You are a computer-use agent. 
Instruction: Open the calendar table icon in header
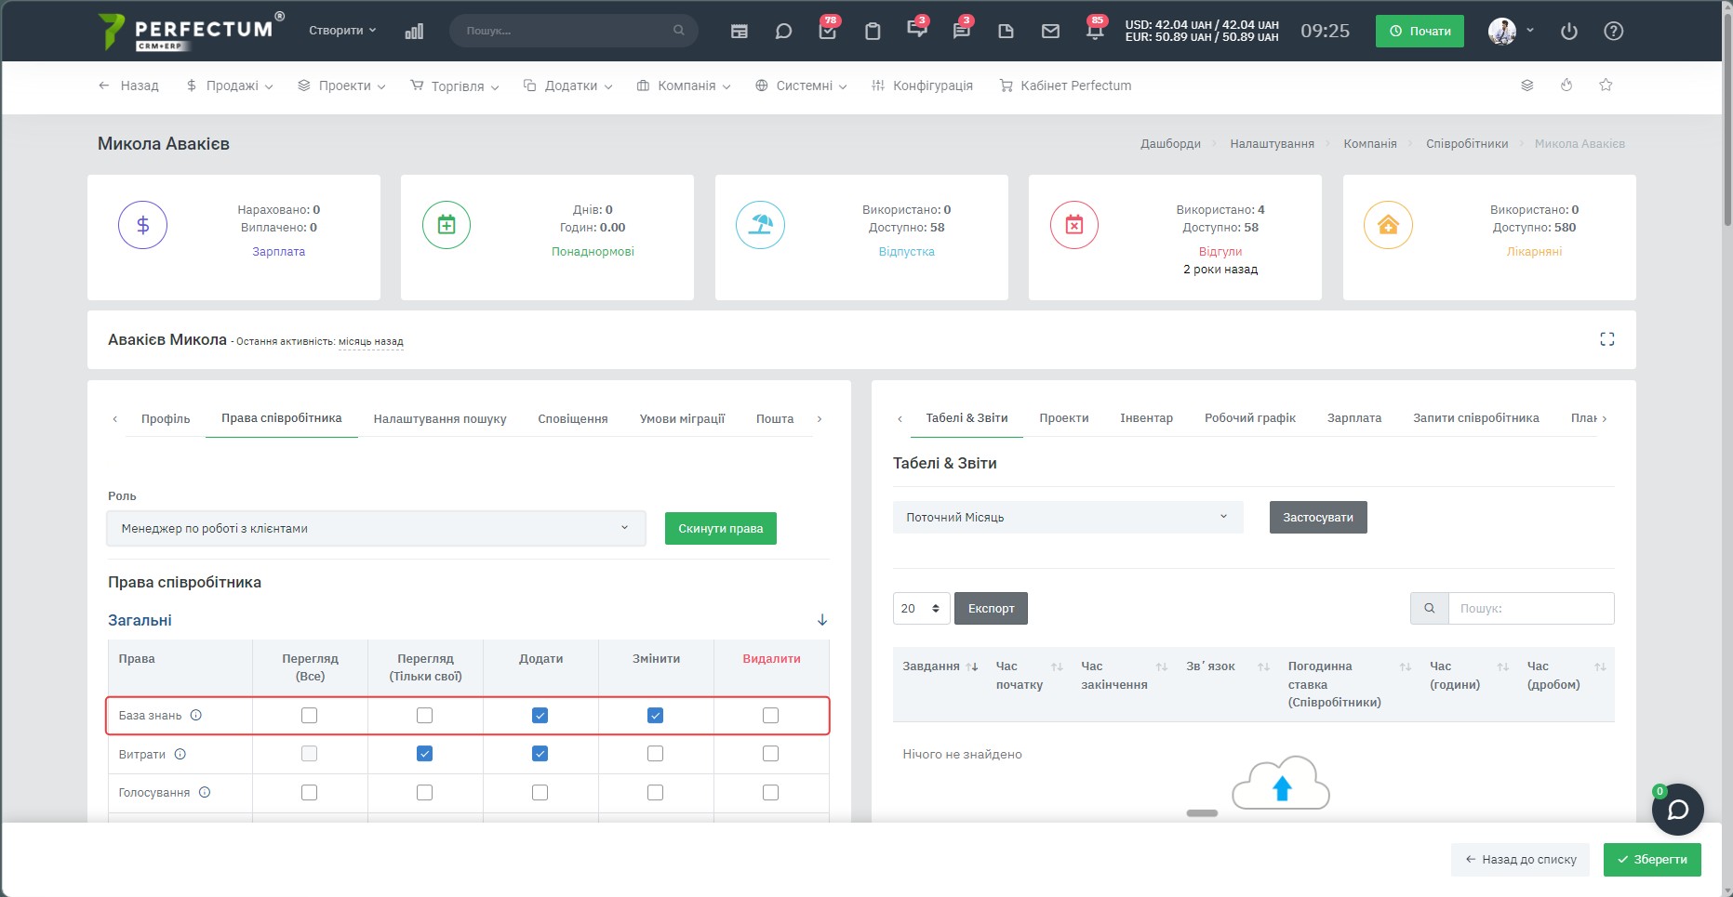point(740,31)
